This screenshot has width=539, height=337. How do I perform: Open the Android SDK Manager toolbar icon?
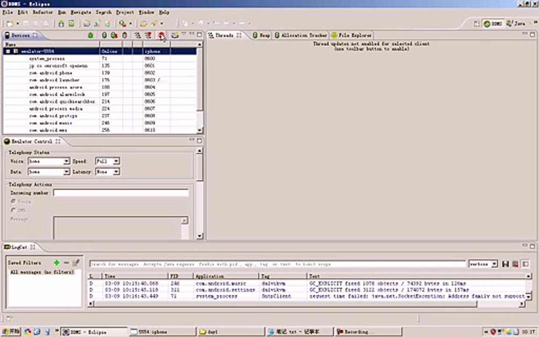(x=61, y=23)
